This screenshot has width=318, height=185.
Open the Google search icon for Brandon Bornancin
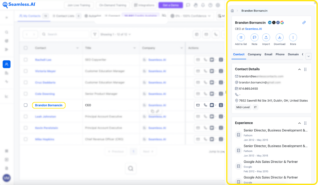pyautogui.click(x=282, y=23)
